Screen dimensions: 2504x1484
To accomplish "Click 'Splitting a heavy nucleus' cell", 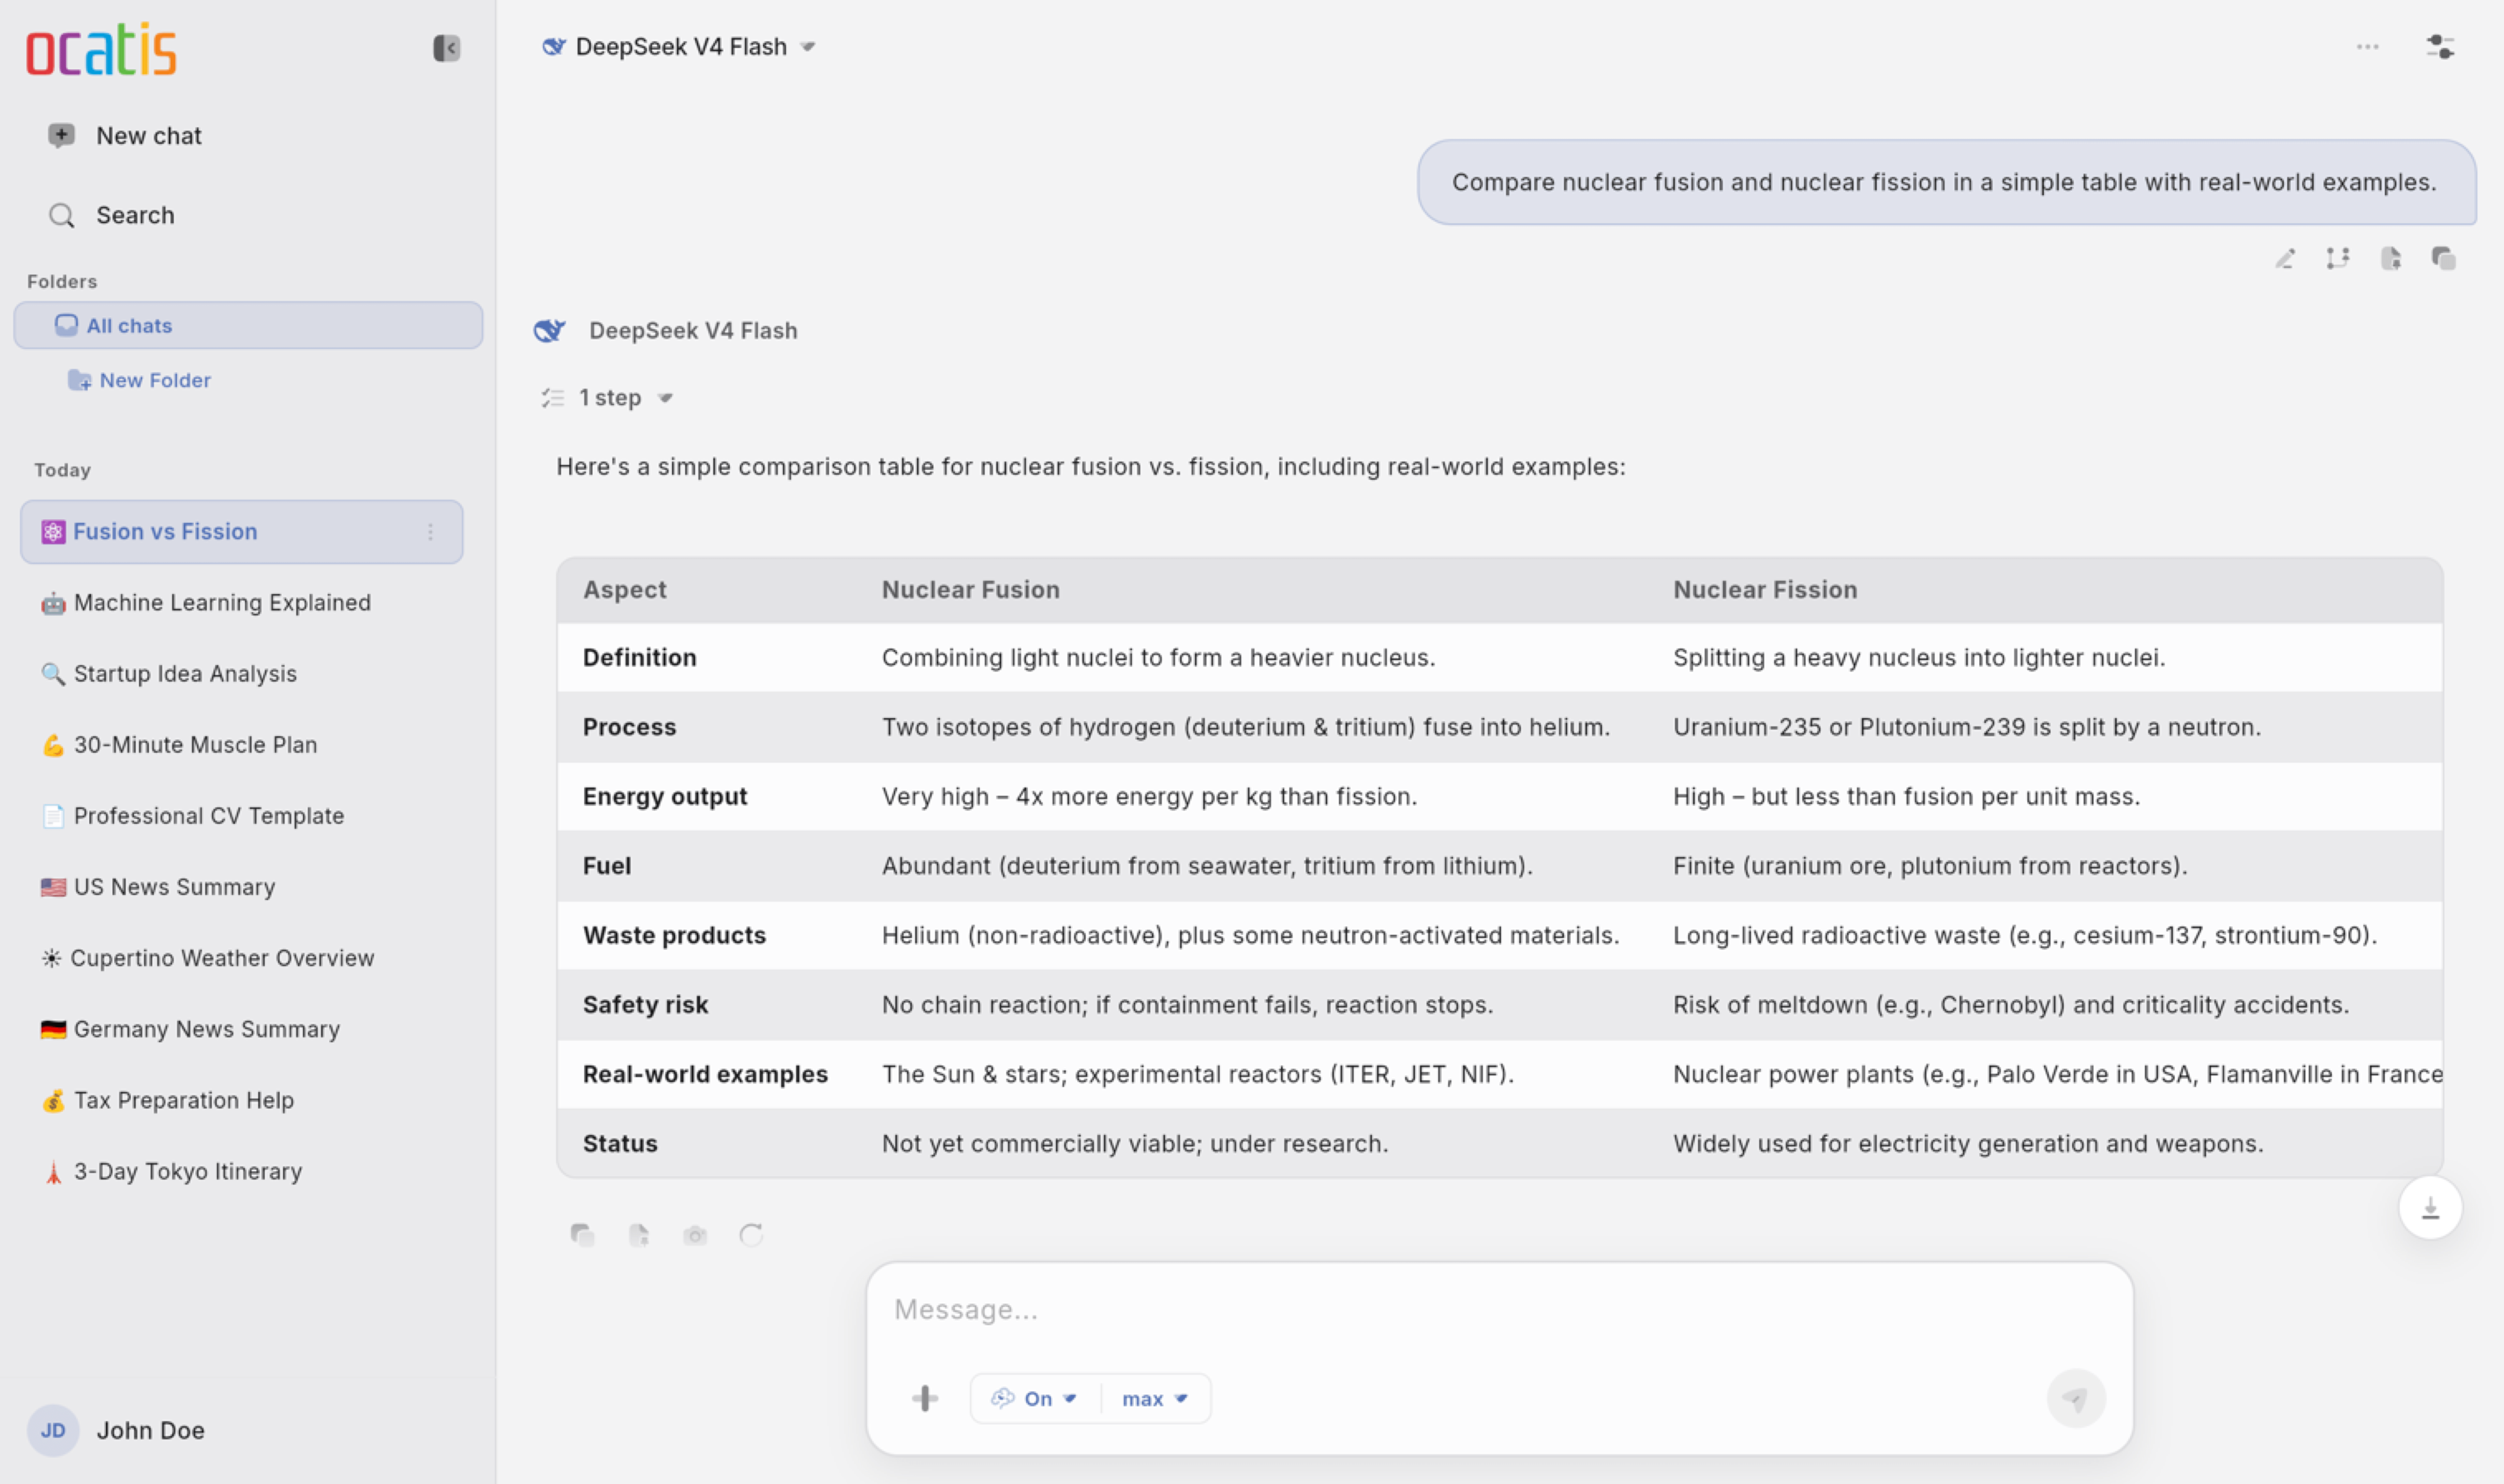I will click(1919, 658).
